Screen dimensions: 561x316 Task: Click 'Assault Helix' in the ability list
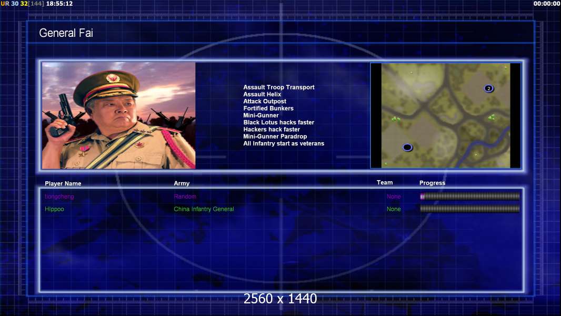tap(262, 94)
